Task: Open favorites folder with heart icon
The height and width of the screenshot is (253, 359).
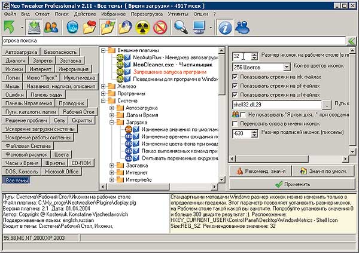Action: click(x=90, y=27)
